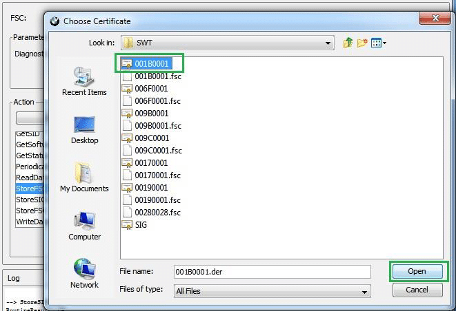Create a new folder using toolbar icon
Image resolution: width=456 pixels, height=311 pixels.
click(362, 43)
